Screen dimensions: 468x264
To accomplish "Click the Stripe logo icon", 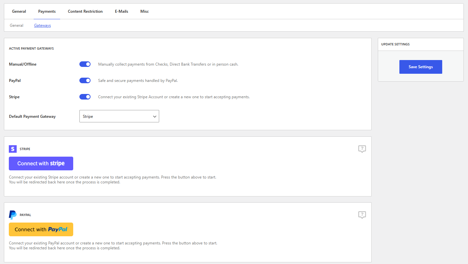I will pyautogui.click(x=13, y=149).
